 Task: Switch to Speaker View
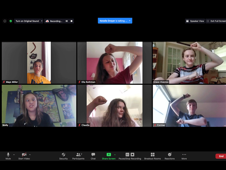click(195, 21)
